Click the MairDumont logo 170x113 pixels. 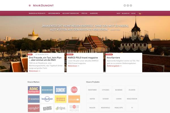point(41,5)
